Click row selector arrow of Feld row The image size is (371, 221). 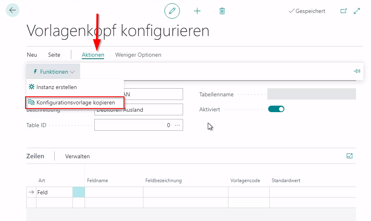tap(31, 192)
